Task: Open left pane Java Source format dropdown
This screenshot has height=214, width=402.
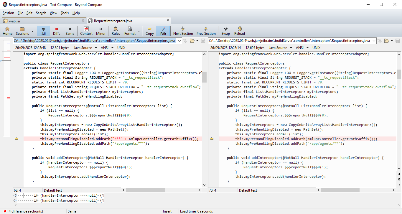Action: 85,48
